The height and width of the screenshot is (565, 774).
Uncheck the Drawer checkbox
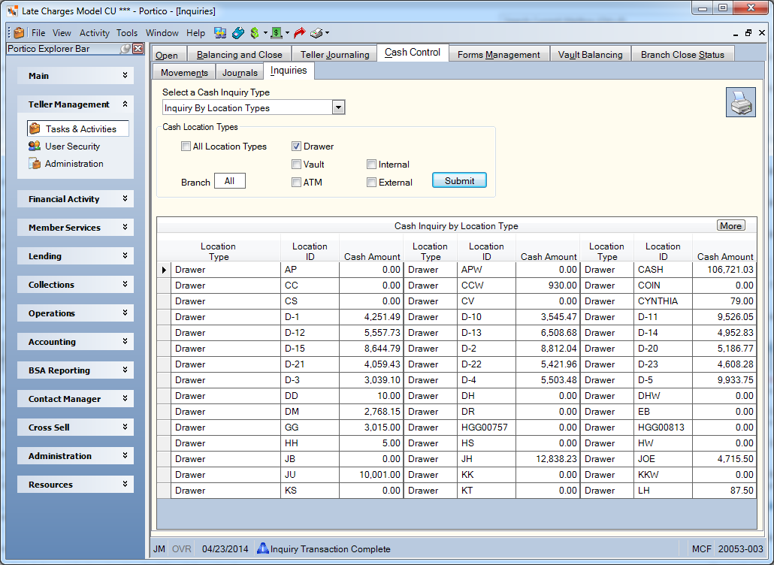(x=296, y=147)
